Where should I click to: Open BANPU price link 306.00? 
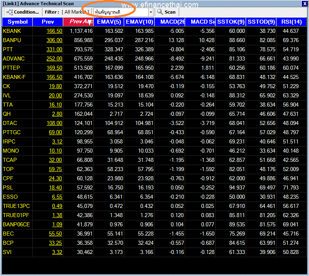55,40
